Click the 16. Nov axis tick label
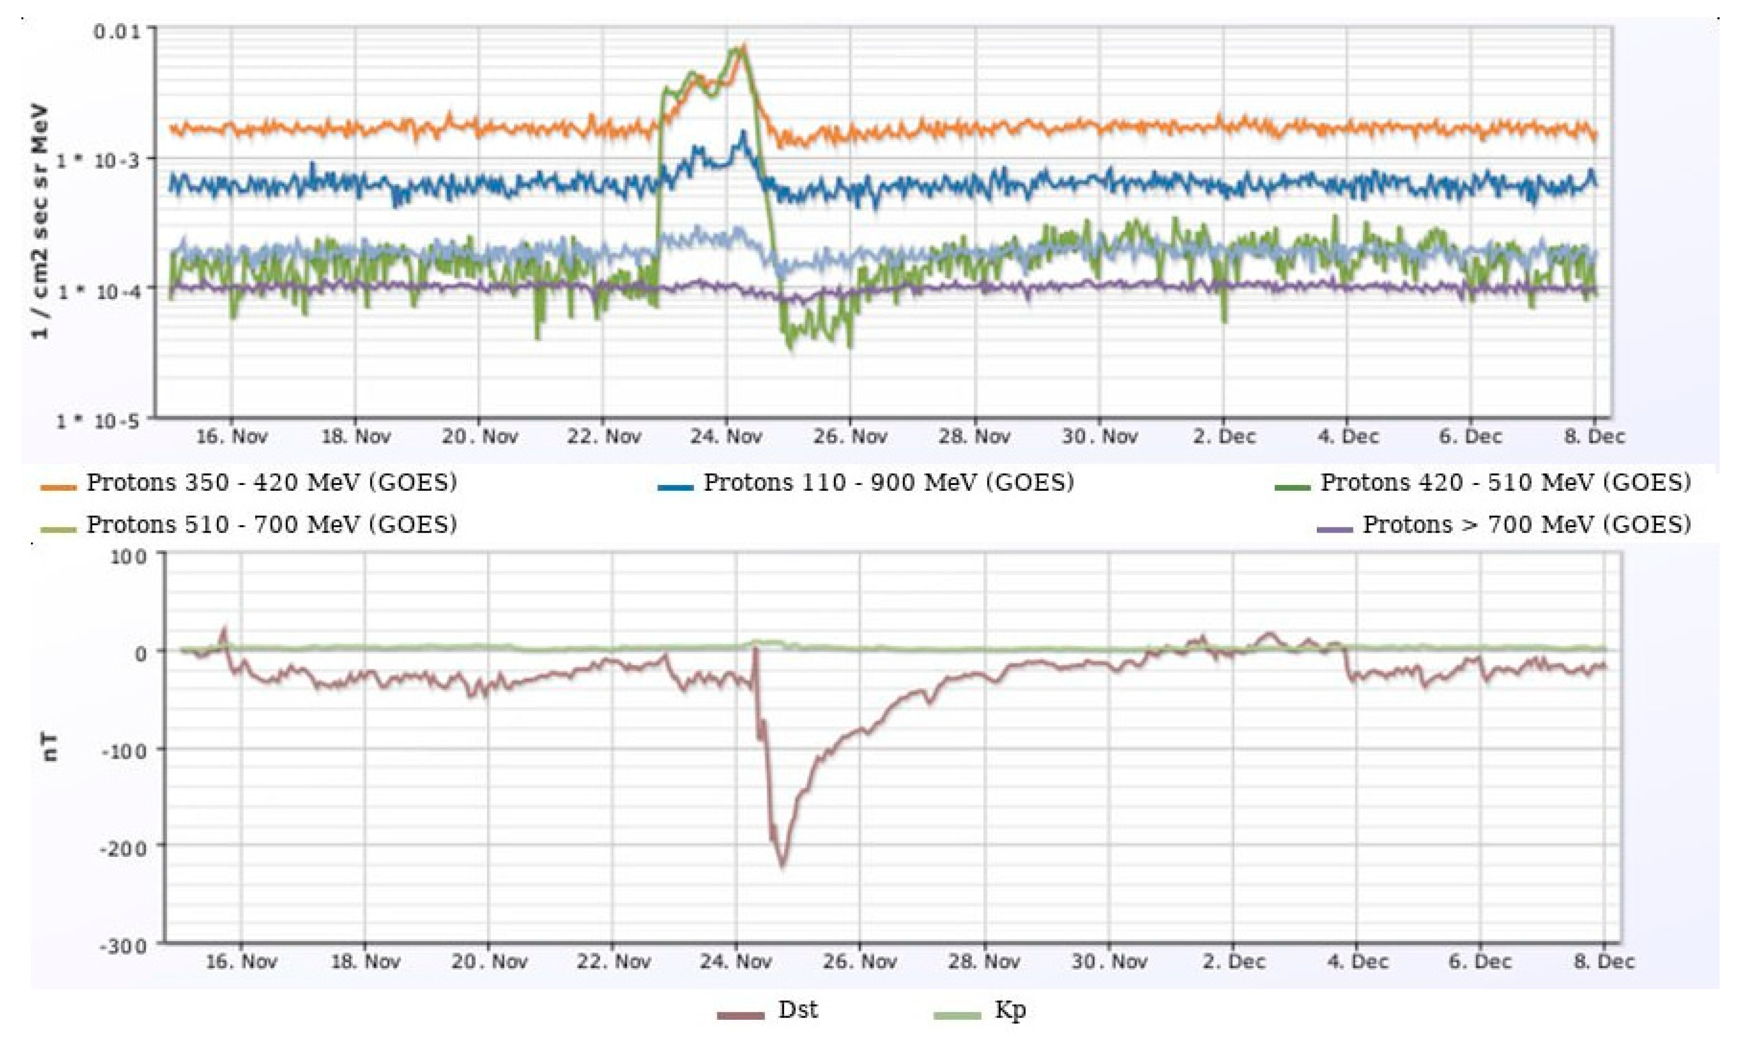The width and height of the screenshot is (1739, 1047). point(230,436)
